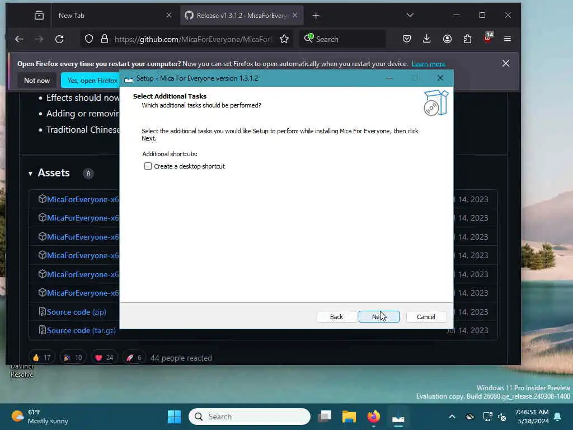Open the Firefox hamburger menu

tap(508, 39)
